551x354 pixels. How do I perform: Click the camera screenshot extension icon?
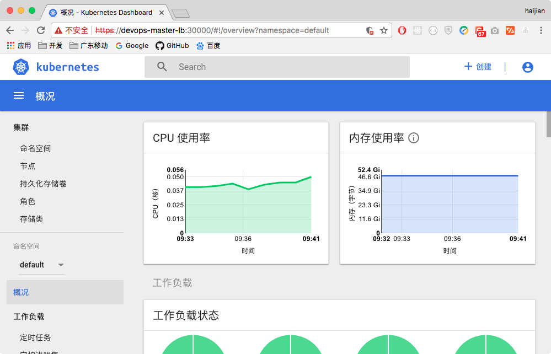coord(495,30)
